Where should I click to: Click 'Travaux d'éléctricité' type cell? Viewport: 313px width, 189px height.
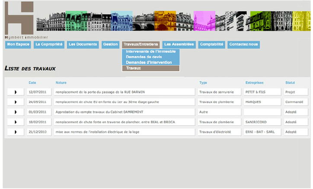pyautogui.click(x=219, y=132)
